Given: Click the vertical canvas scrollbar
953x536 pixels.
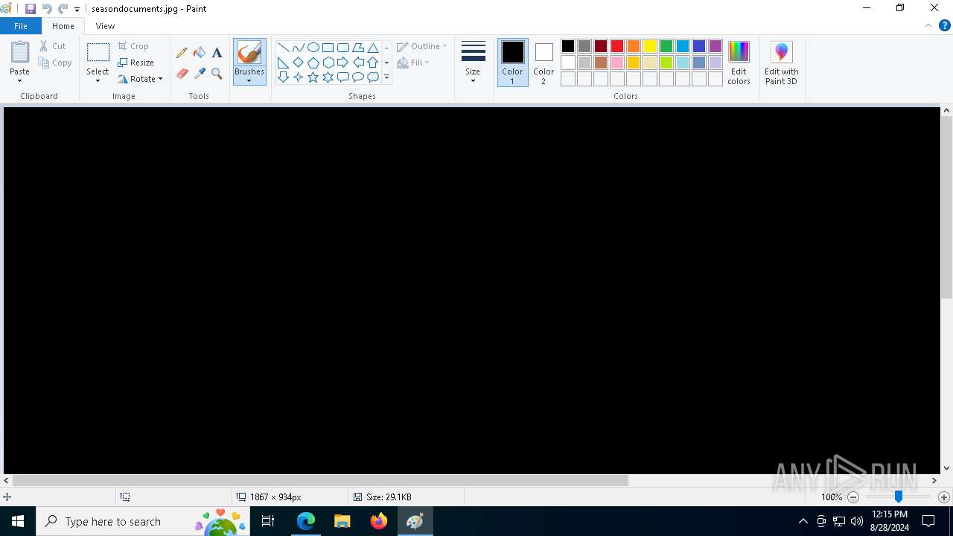Looking at the screenshot, I should 946,207.
